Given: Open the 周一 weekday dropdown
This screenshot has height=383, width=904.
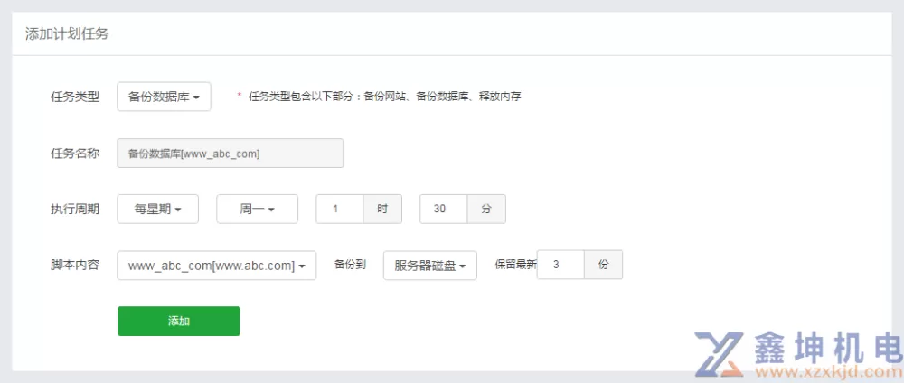Looking at the screenshot, I should (x=257, y=209).
